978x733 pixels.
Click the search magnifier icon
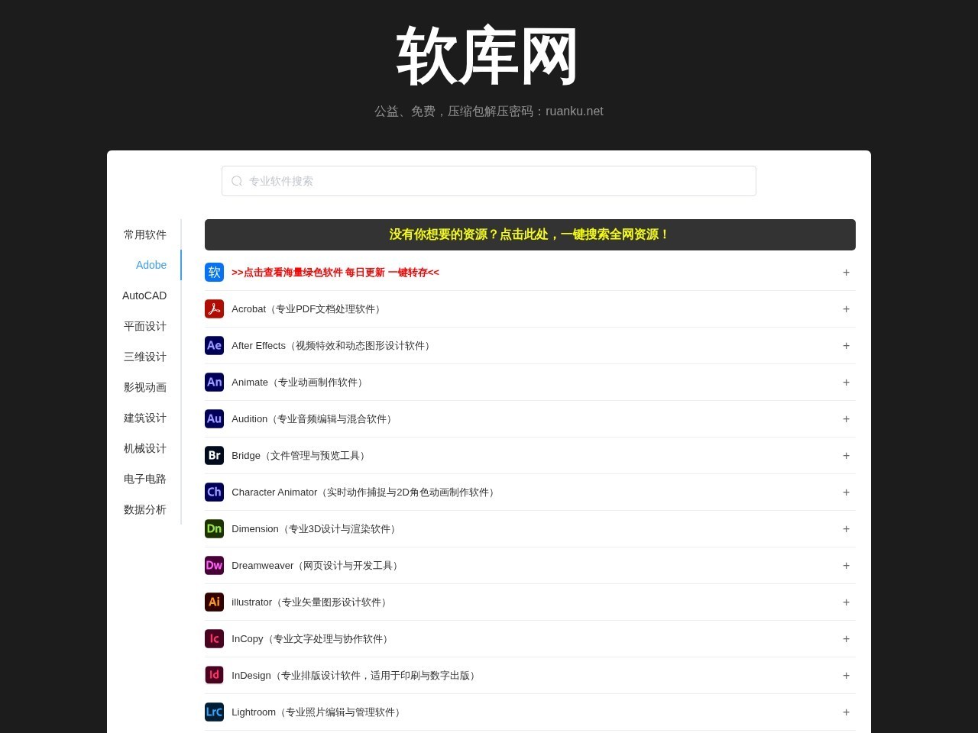(x=237, y=181)
